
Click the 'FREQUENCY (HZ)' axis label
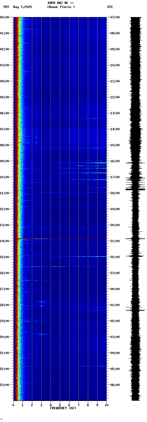63,408
